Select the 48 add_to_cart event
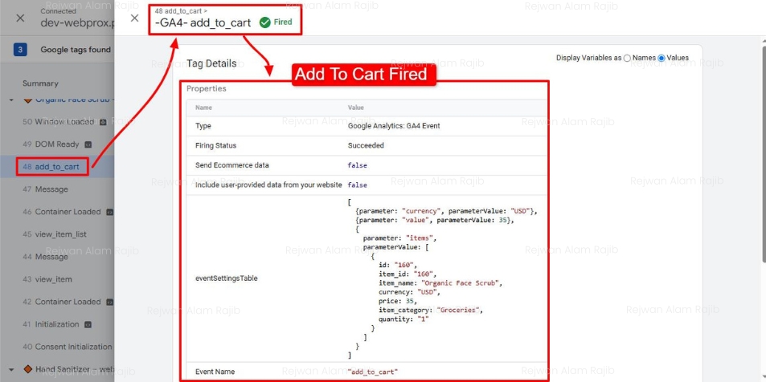This screenshot has height=382, width=766. point(56,167)
